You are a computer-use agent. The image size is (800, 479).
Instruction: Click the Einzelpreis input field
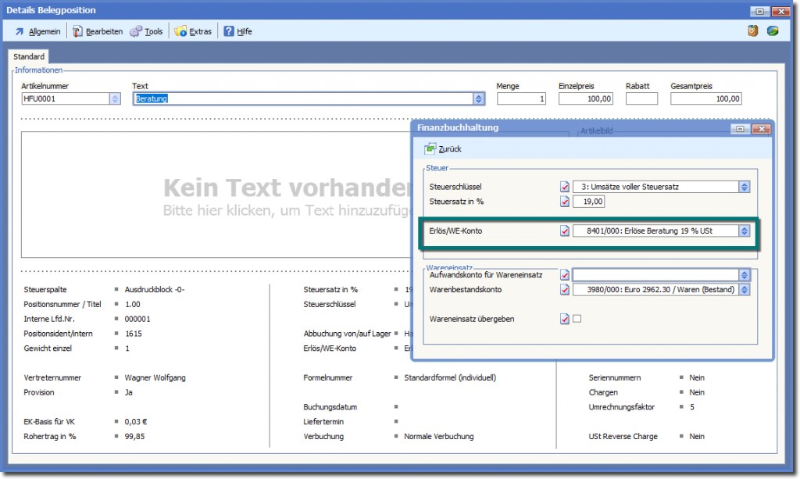tap(586, 99)
